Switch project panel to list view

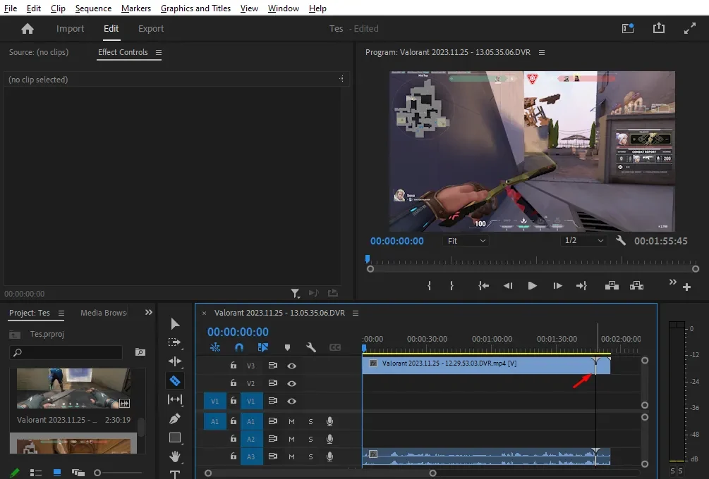tap(36, 473)
